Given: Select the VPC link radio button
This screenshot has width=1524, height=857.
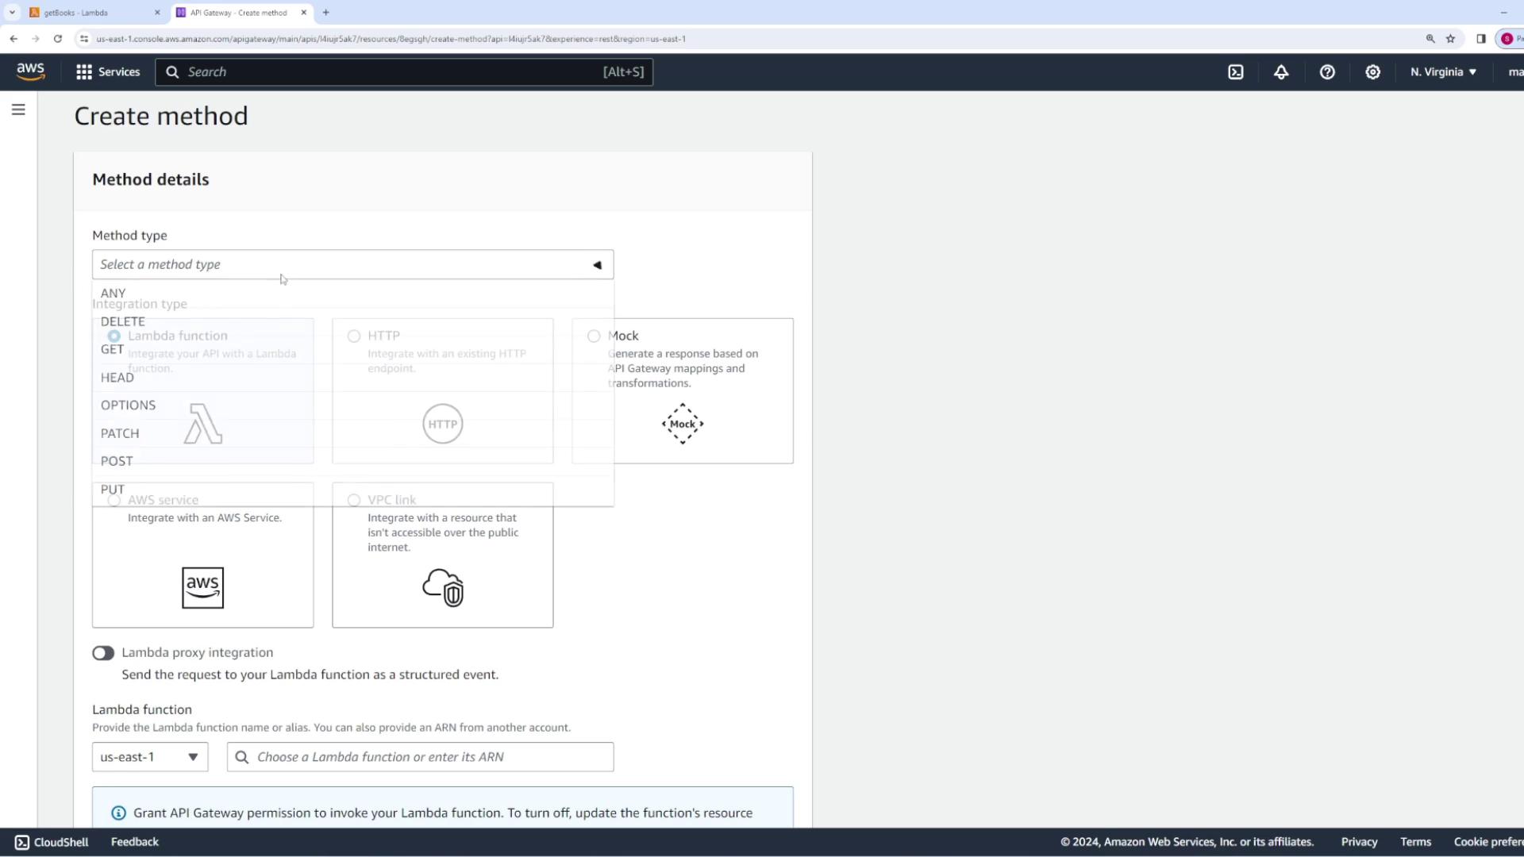Looking at the screenshot, I should click(354, 500).
